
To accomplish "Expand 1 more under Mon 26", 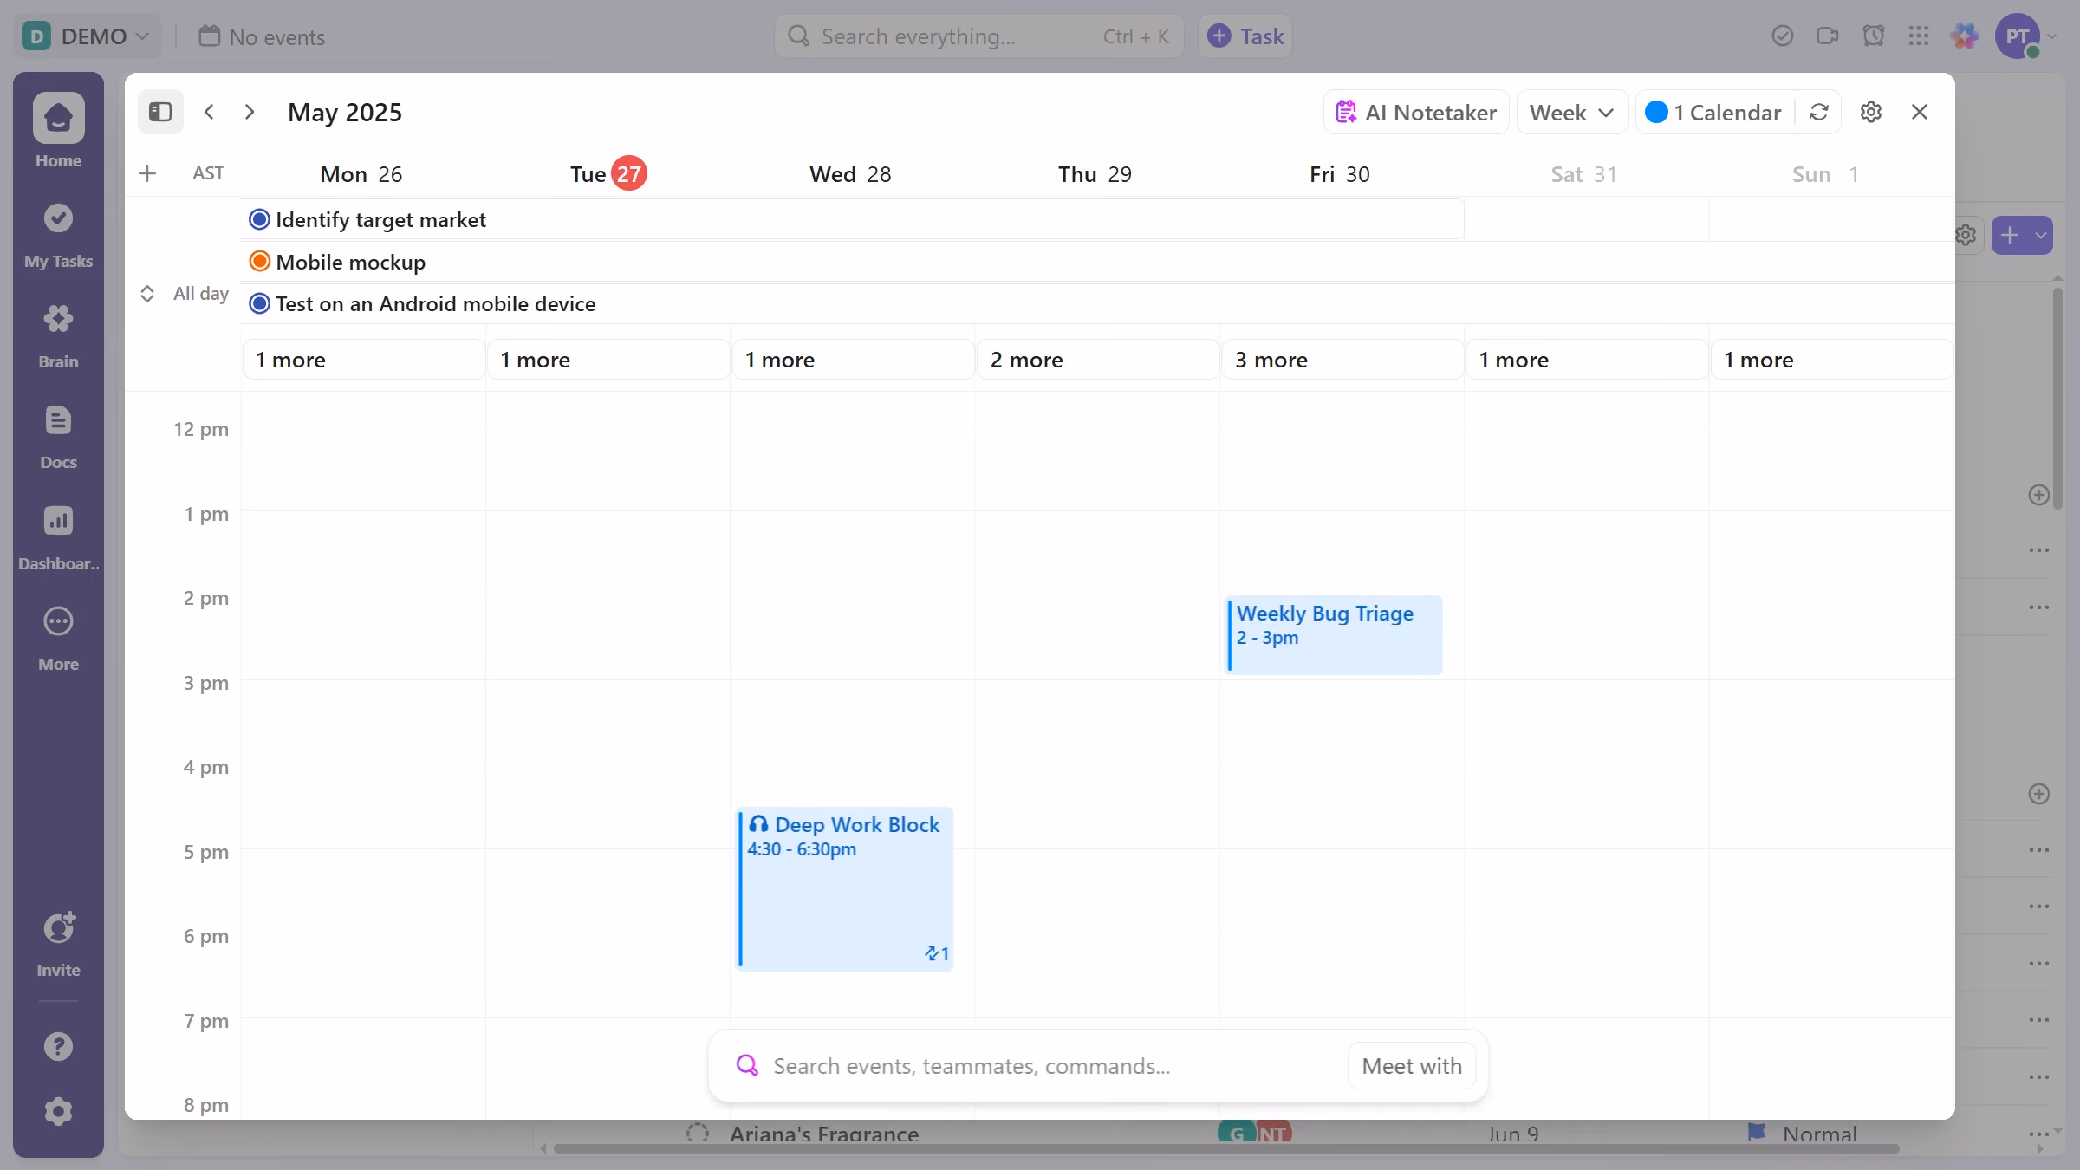I will pyautogui.click(x=364, y=360).
